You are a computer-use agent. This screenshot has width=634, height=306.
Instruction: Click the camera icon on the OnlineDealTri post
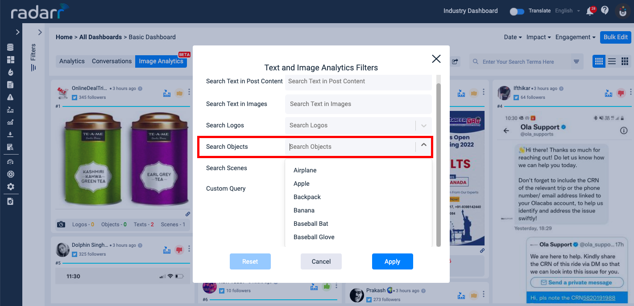61,224
